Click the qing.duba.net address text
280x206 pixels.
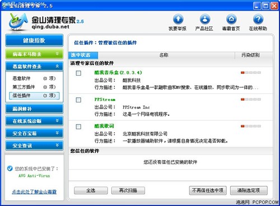point(50,27)
